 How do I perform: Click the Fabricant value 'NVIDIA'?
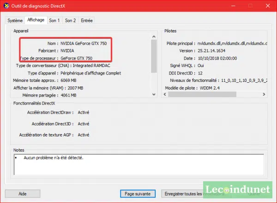pyautogui.click(x=67, y=51)
